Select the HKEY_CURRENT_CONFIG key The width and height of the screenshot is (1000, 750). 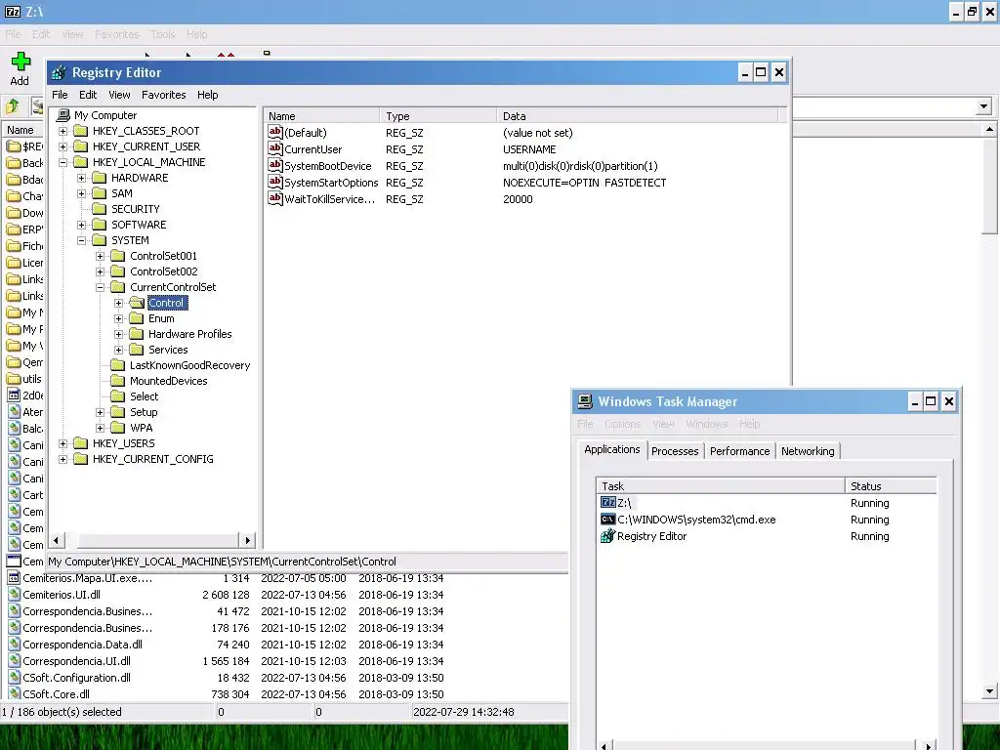[153, 459]
